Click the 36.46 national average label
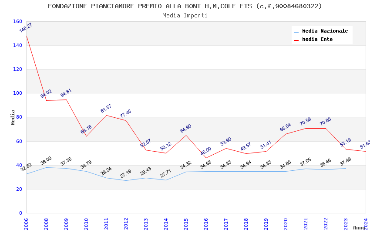 click(326, 163)
